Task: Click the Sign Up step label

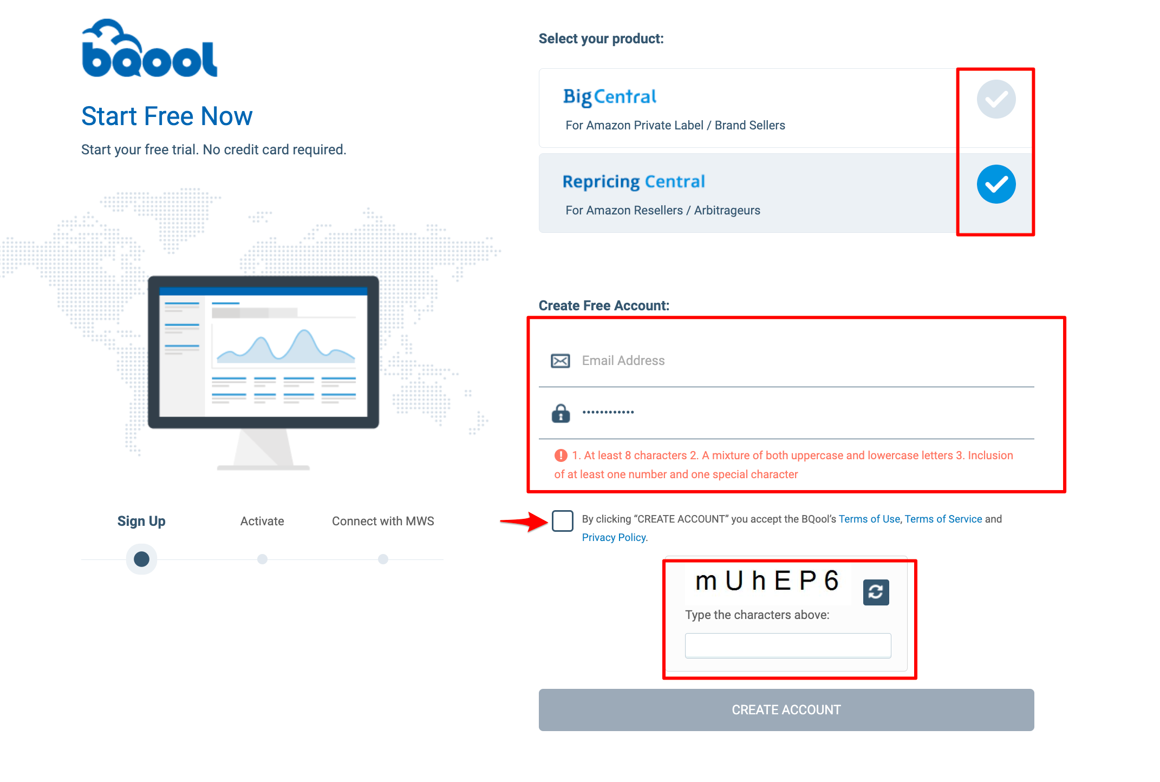Action: 141,521
